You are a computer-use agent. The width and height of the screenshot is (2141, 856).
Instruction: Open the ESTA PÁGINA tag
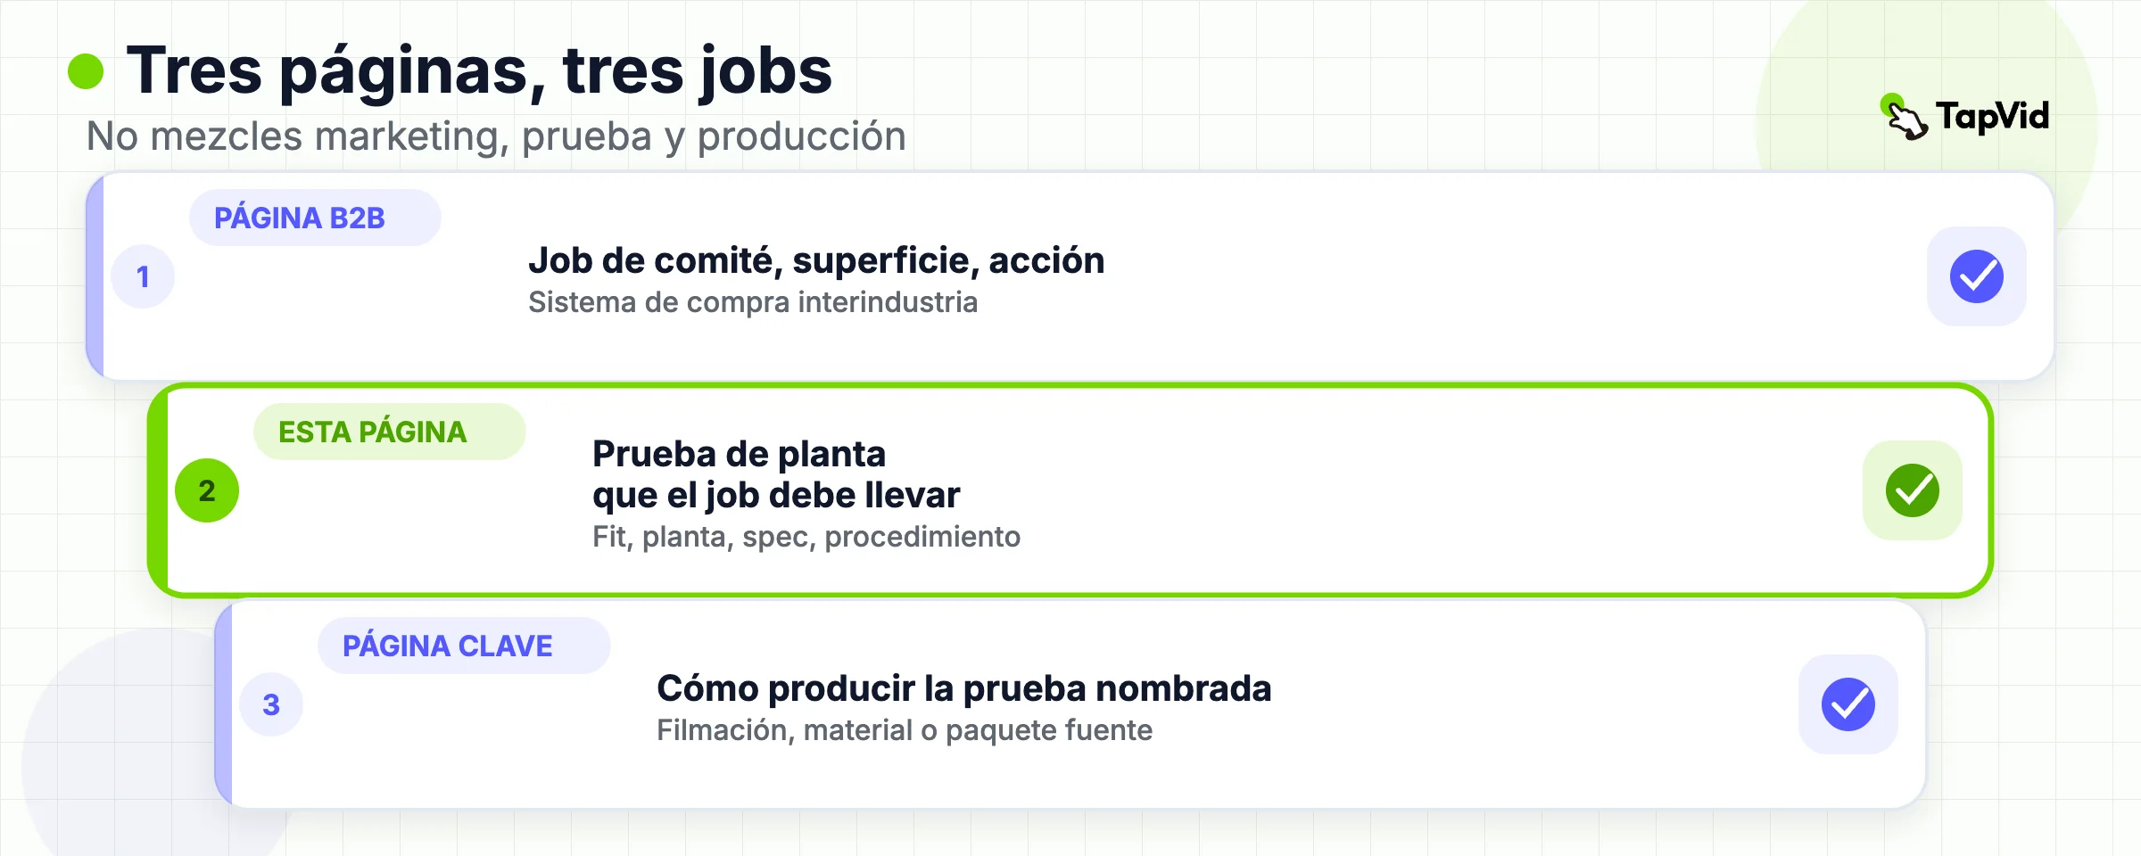(390, 432)
